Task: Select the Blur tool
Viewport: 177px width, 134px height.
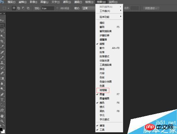Action: (x=2, y=84)
